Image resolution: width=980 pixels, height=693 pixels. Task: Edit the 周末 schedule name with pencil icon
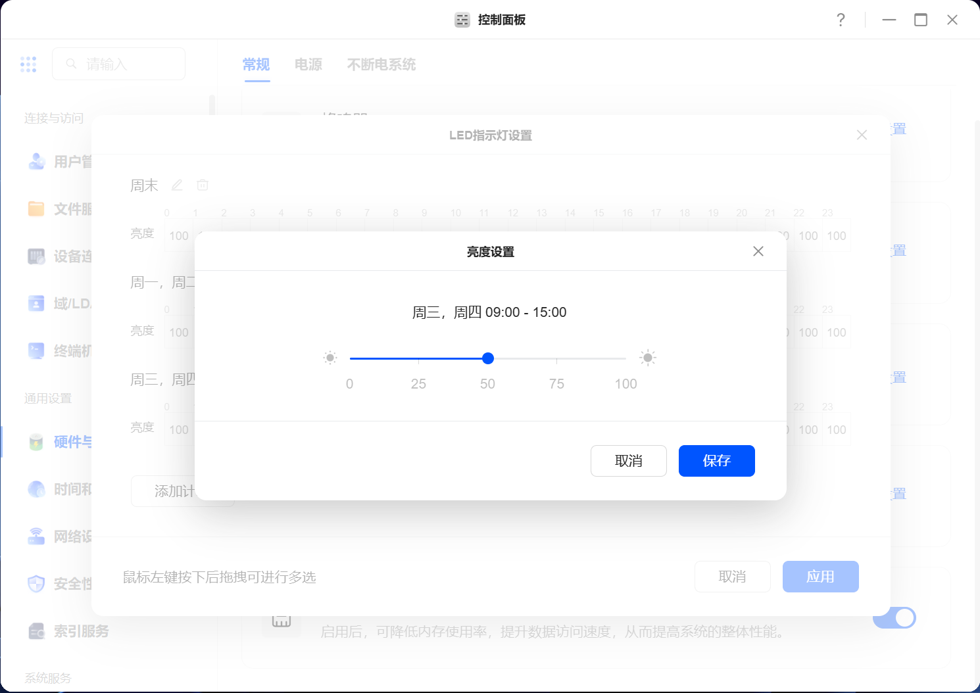pyautogui.click(x=177, y=185)
